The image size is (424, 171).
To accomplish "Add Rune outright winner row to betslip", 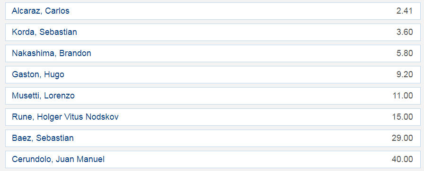I will (x=213, y=117).
